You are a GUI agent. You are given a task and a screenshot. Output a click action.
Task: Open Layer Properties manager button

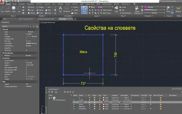click(x=84, y=10)
